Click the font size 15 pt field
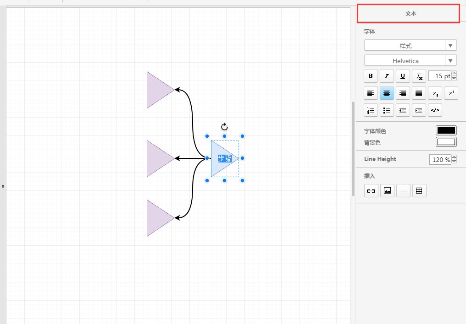The image size is (466, 324). tap(439, 76)
